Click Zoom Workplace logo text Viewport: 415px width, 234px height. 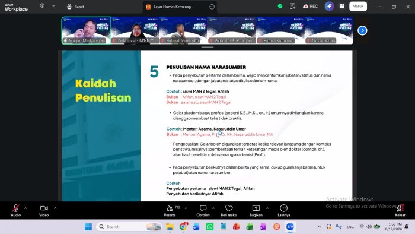pyautogui.click(x=16, y=7)
